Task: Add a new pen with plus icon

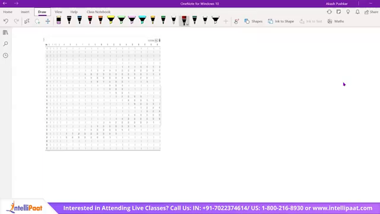Action: point(226,21)
